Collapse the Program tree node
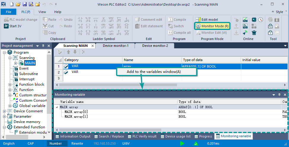This screenshot has height=147, width=289. (x=4, y=52)
